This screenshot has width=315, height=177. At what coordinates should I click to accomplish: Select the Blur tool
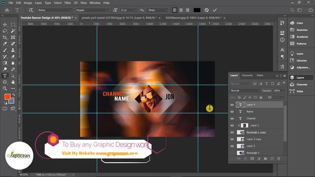pyautogui.click(x=13, y=63)
